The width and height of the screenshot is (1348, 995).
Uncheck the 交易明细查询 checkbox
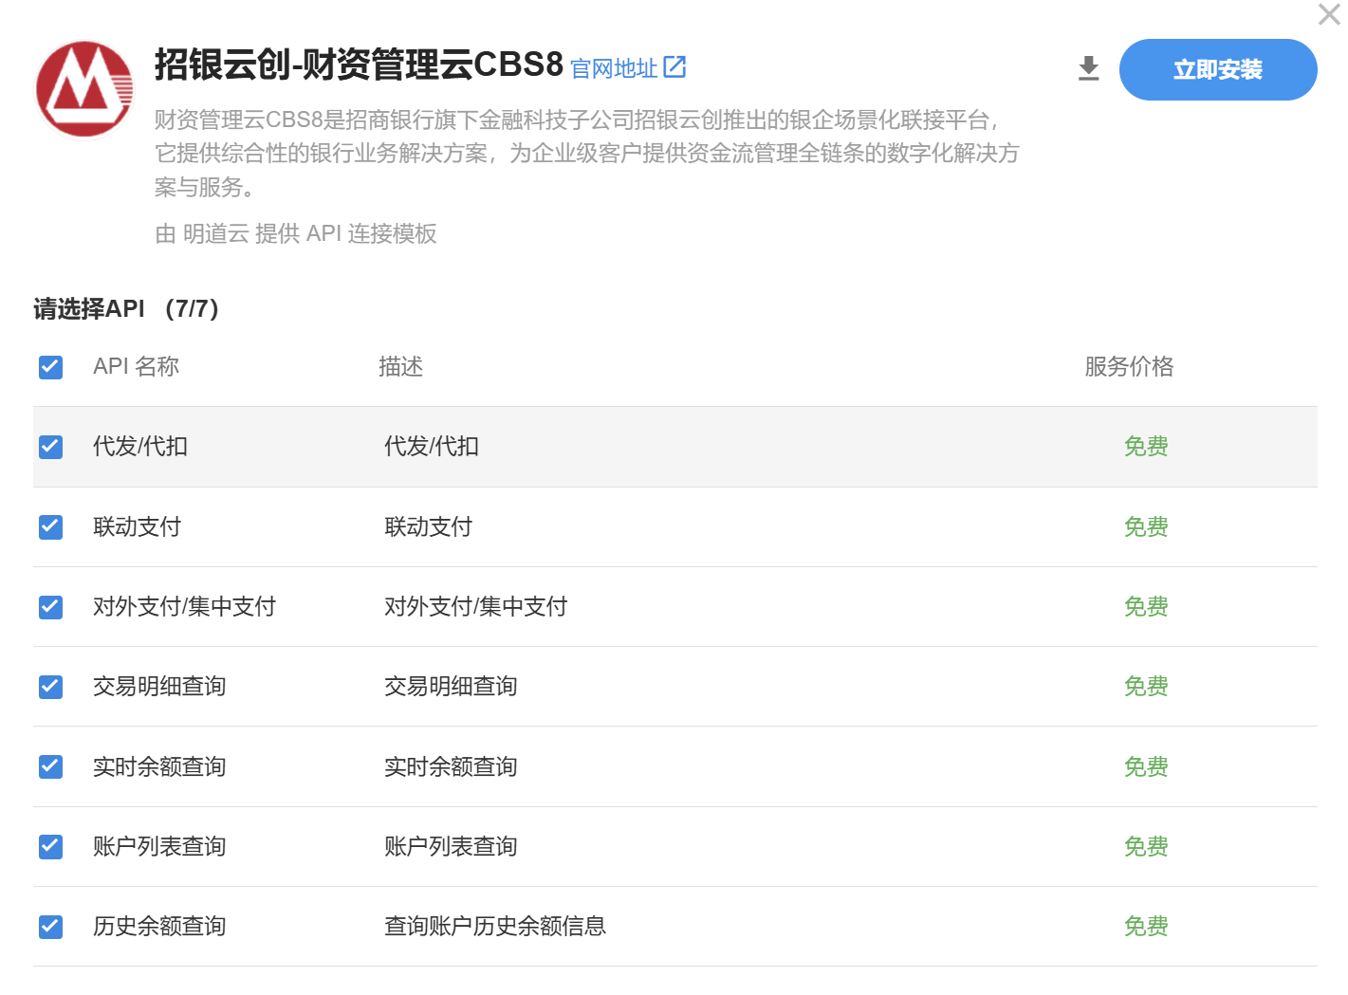pyautogui.click(x=50, y=687)
